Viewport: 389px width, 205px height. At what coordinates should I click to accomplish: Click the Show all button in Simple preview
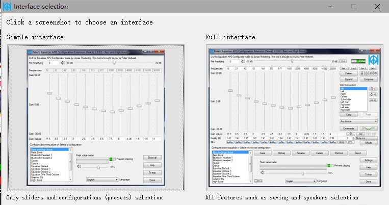pyautogui.click(x=152, y=158)
